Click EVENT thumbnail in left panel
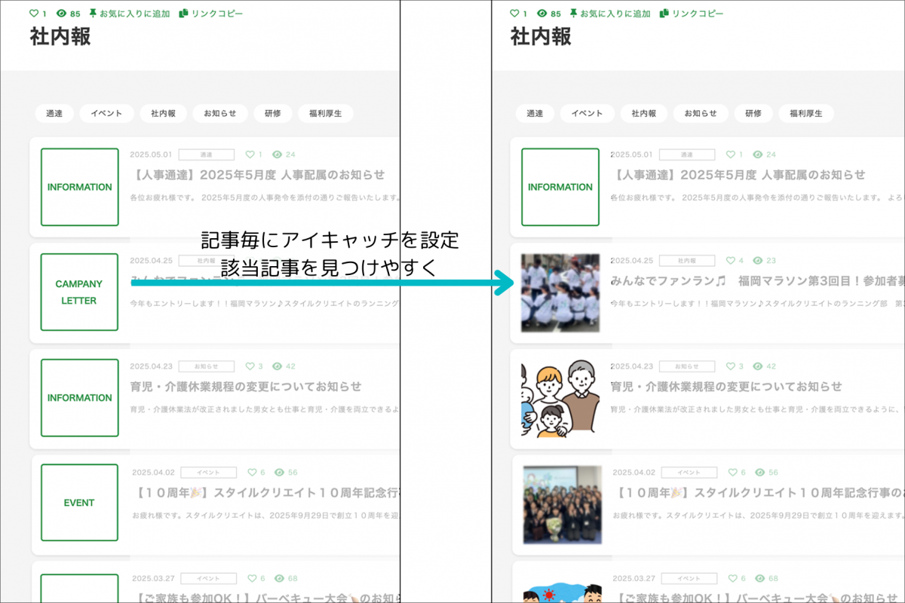905x603 pixels. [79, 503]
